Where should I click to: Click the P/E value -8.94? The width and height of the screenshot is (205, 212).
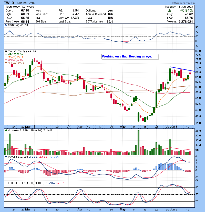pyautogui.click(x=75, y=10)
